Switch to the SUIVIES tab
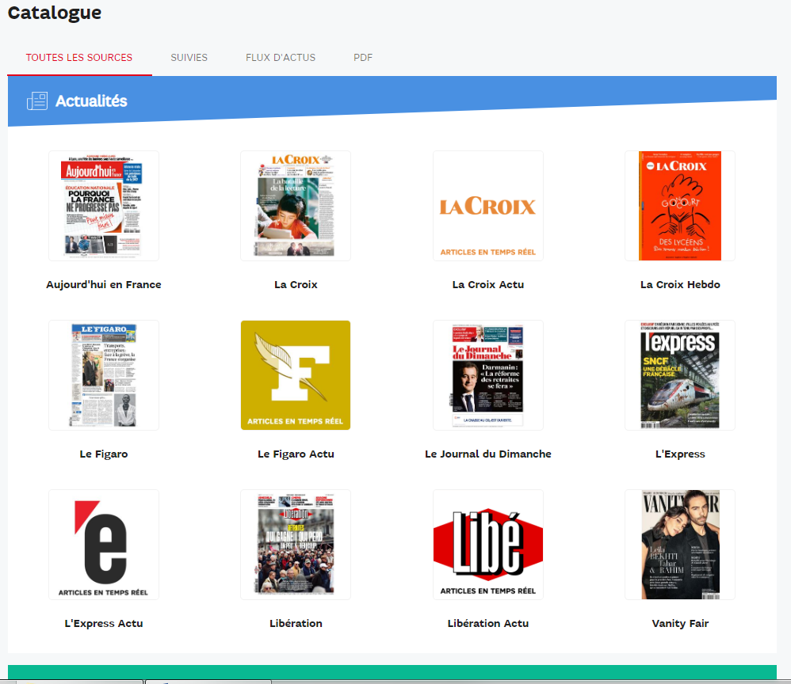The width and height of the screenshot is (791, 684). tap(189, 57)
